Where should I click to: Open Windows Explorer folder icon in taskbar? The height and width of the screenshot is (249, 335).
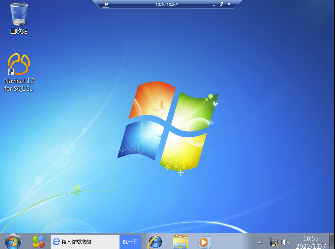(180, 242)
